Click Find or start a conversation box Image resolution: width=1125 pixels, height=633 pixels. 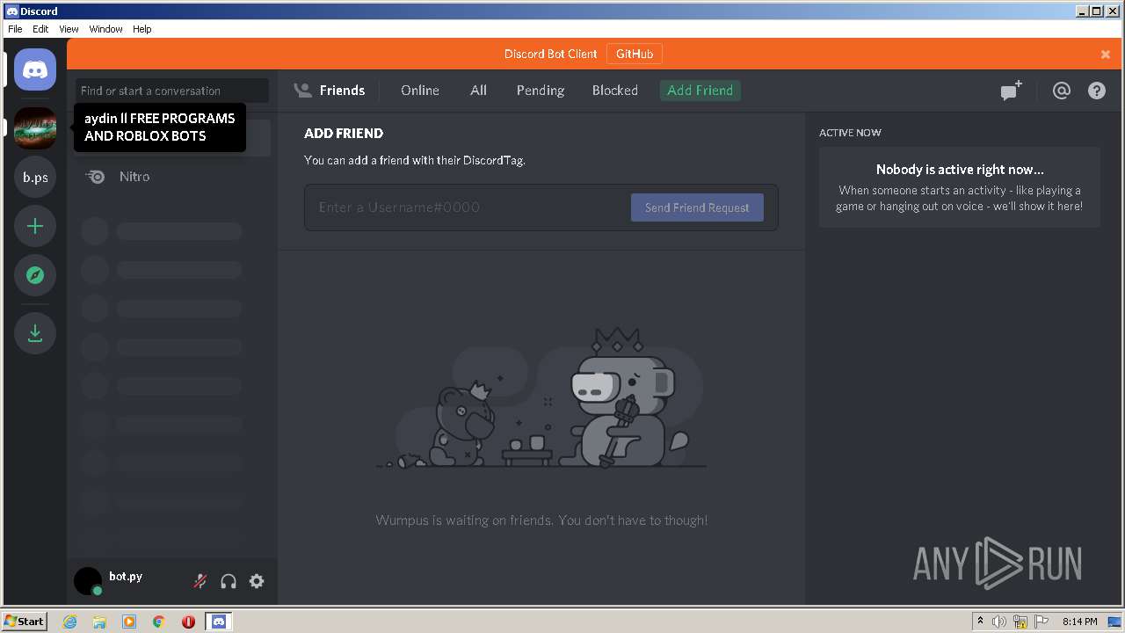tap(172, 91)
